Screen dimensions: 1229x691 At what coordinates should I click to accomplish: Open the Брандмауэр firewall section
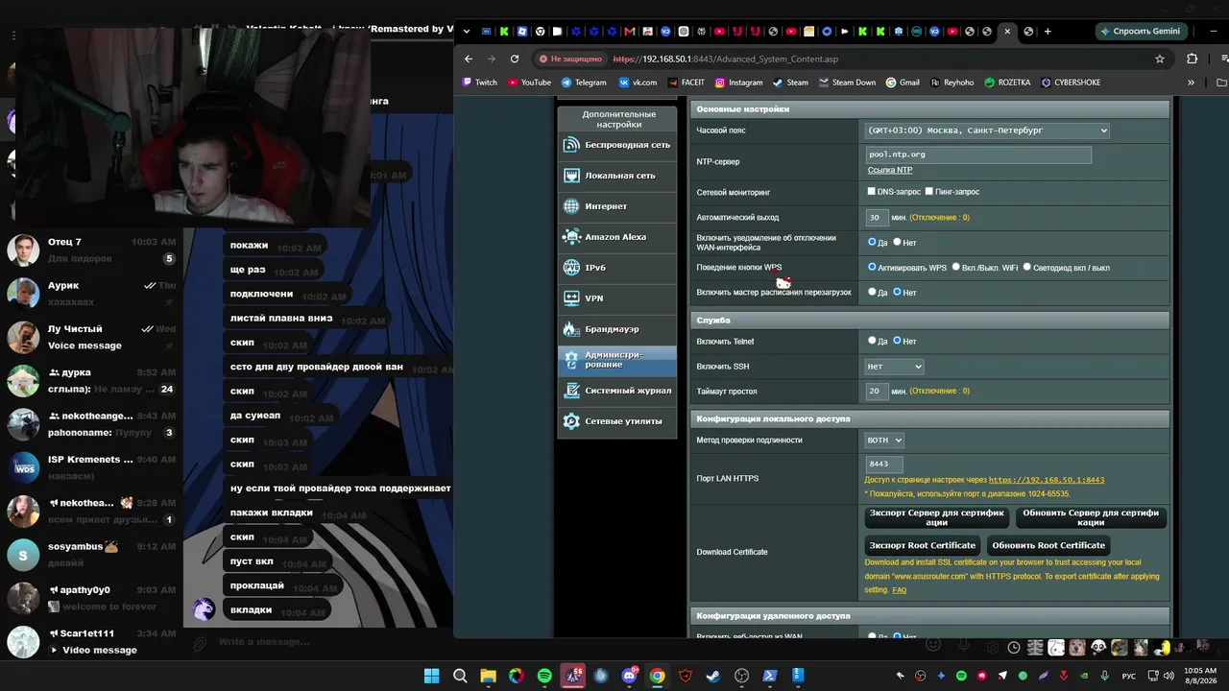coord(617,329)
